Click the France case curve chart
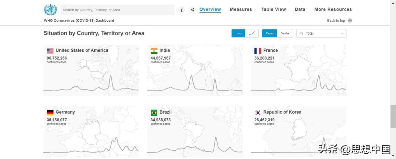This screenshot has height=159, width=396. click(x=299, y=83)
